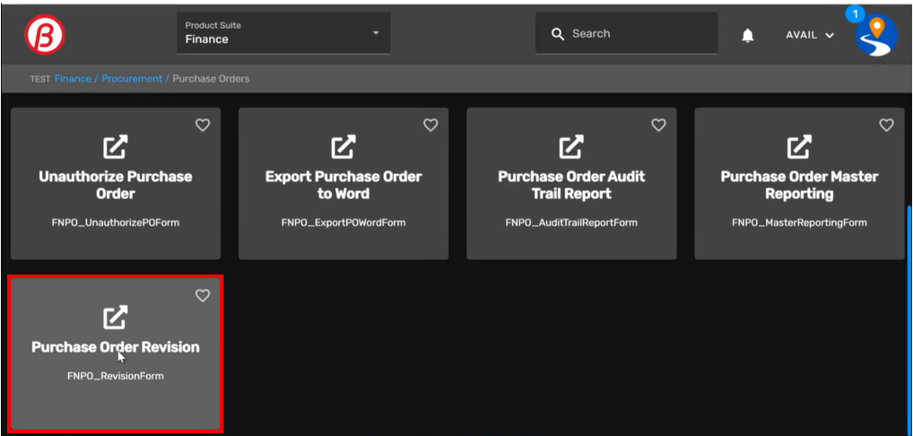913x436 pixels.
Task: Go to Finance in the breadcrumb
Action: 73,79
